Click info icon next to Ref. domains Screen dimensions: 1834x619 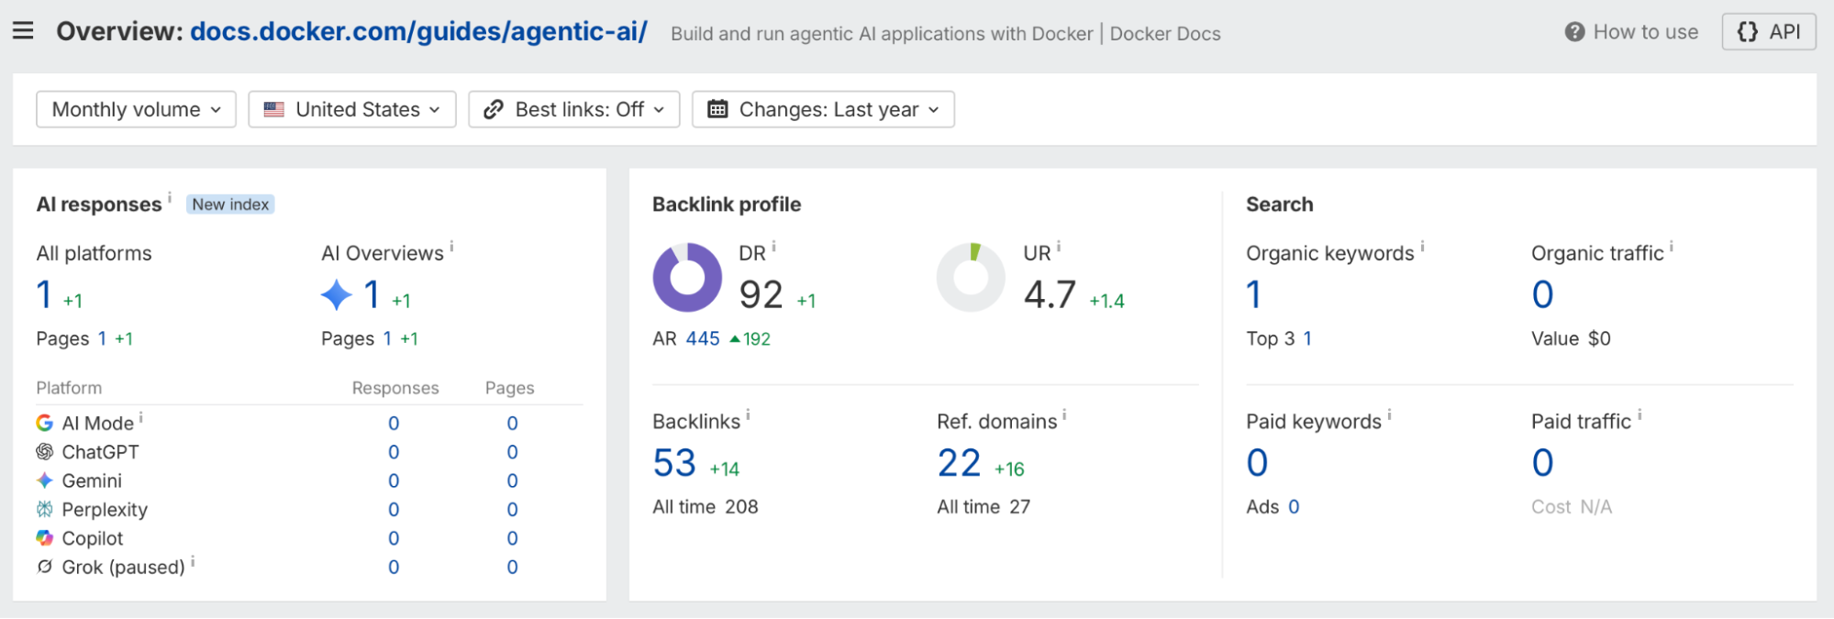(x=1064, y=415)
